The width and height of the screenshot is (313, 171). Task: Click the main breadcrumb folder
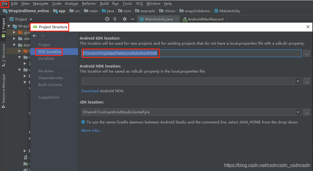click(x=91, y=11)
